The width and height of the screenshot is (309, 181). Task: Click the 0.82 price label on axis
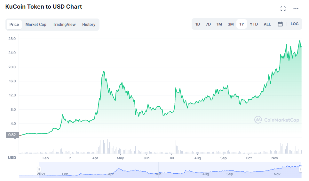pos(12,135)
